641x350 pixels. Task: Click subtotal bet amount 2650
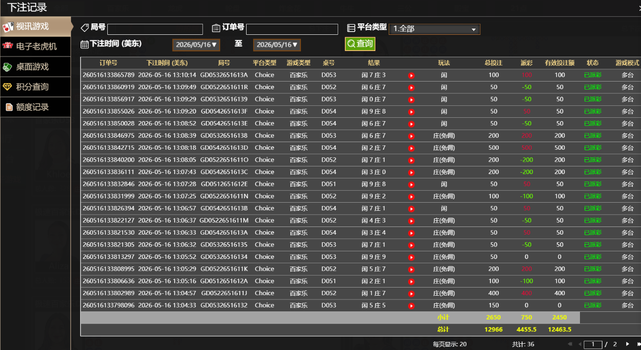point(494,318)
